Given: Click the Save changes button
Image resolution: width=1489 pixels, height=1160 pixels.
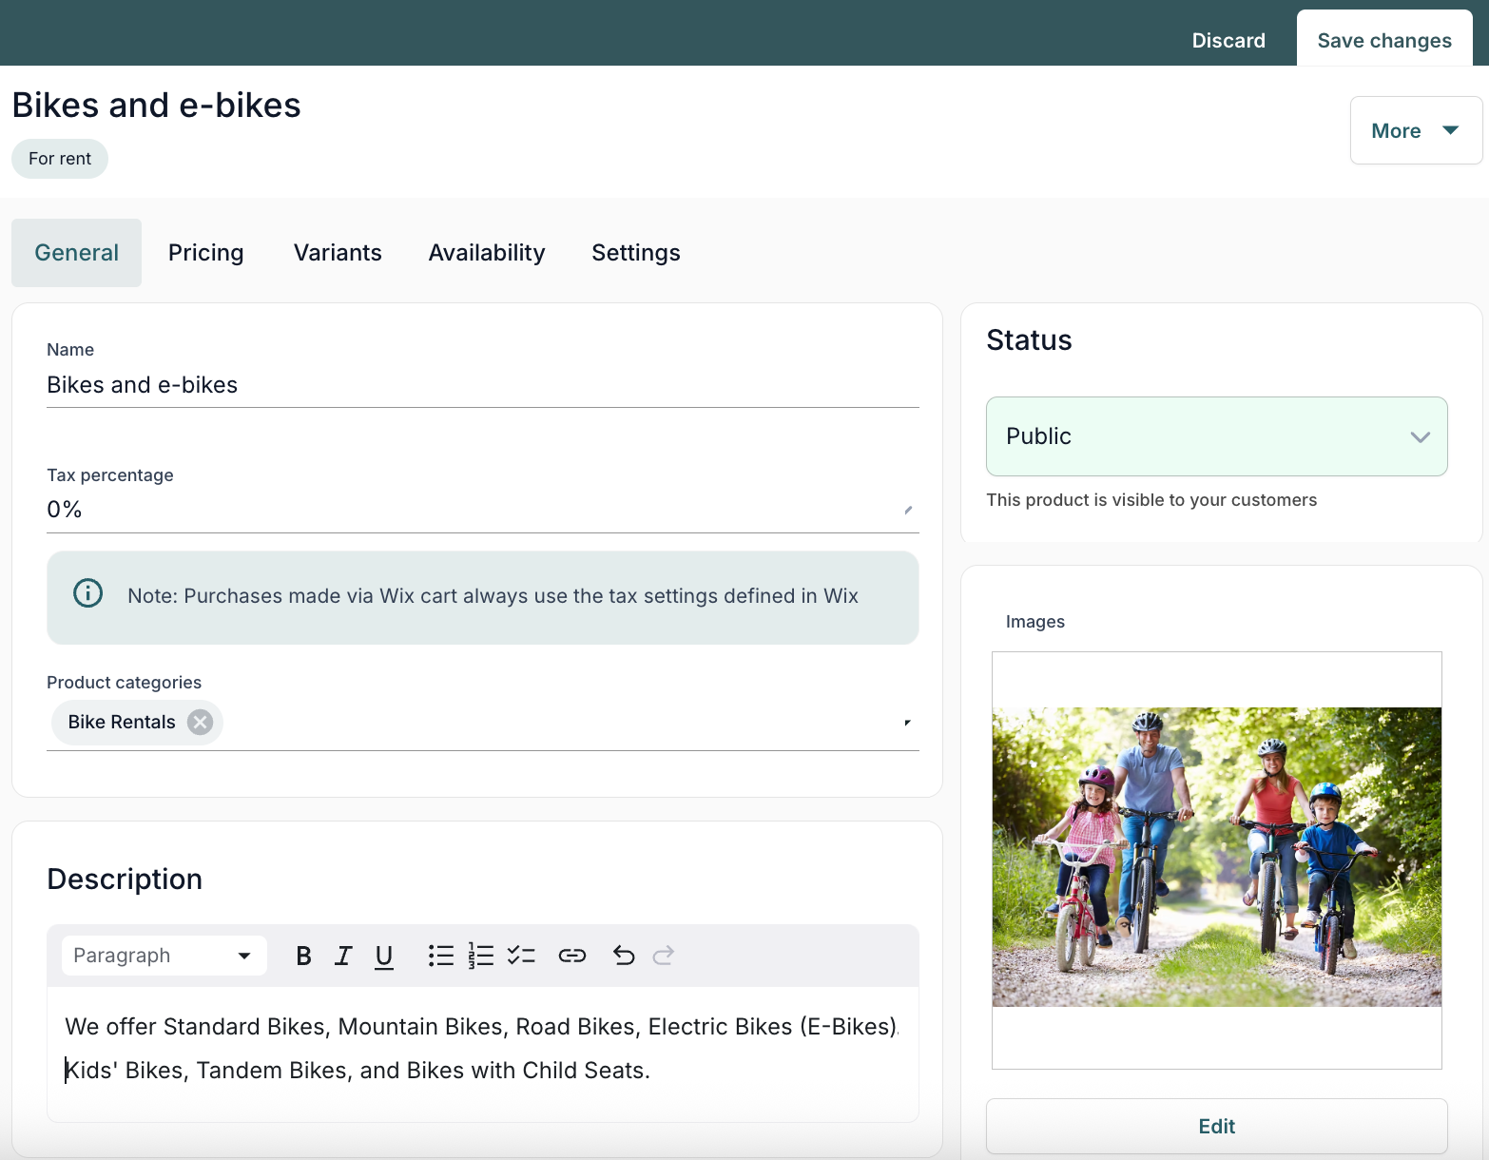Looking at the screenshot, I should tap(1384, 40).
